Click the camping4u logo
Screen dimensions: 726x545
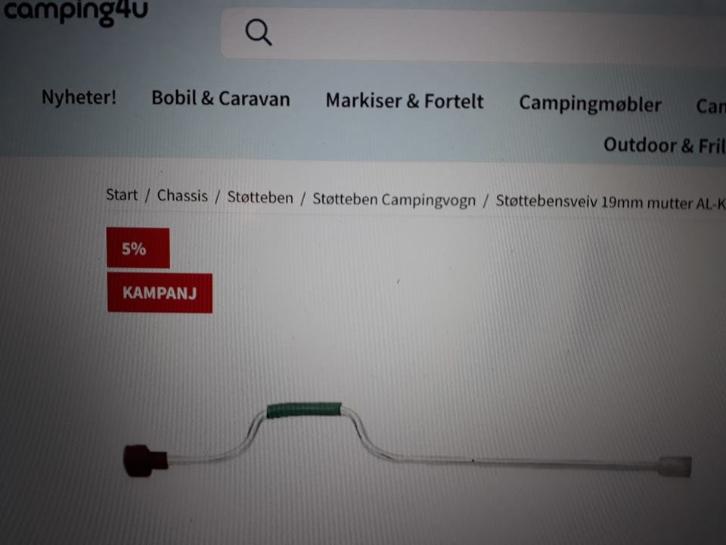click(76, 11)
